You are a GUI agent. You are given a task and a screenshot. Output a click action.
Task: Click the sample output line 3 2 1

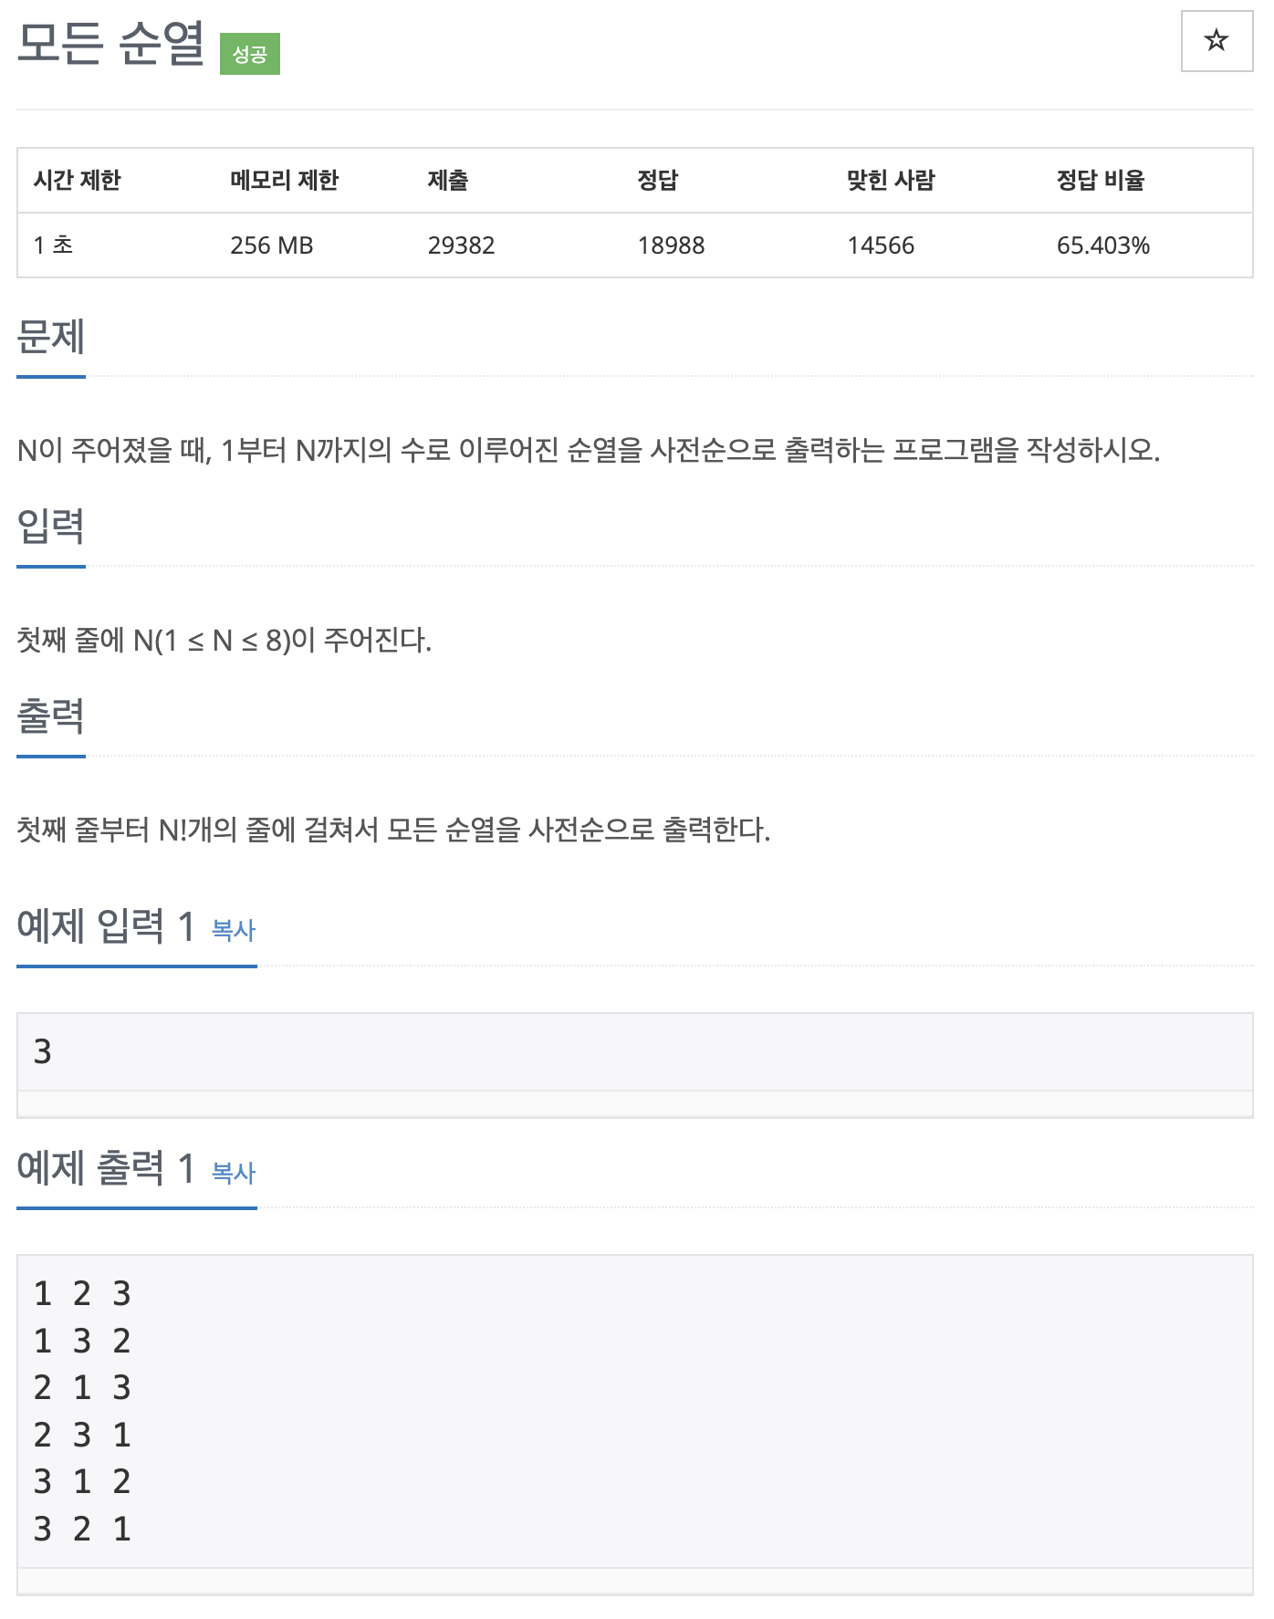pos(82,1530)
